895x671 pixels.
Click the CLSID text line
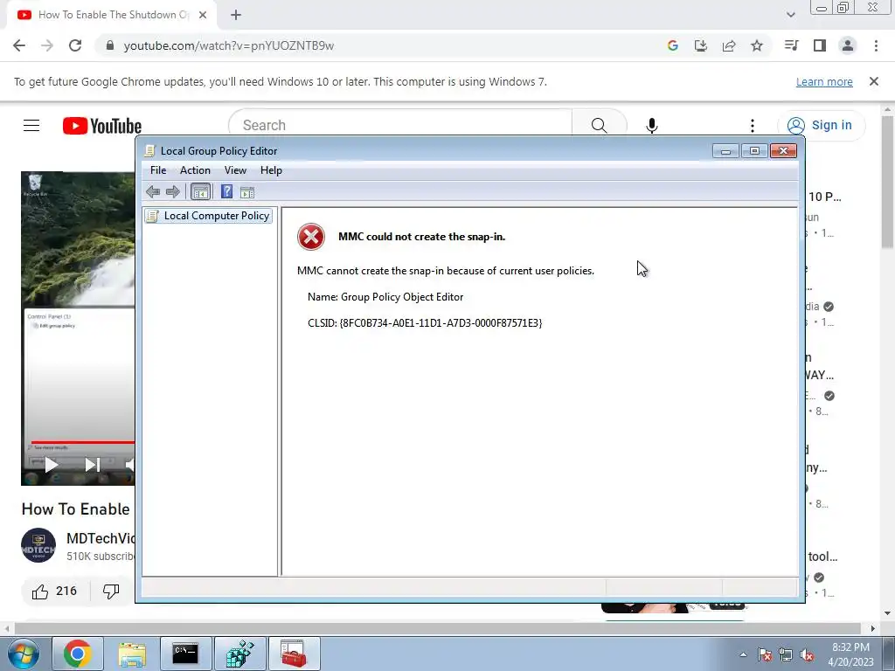pyautogui.click(x=425, y=323)
